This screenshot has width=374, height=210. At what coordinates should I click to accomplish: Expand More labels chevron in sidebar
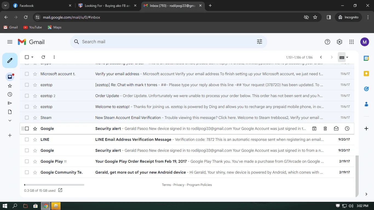point(10,121)
